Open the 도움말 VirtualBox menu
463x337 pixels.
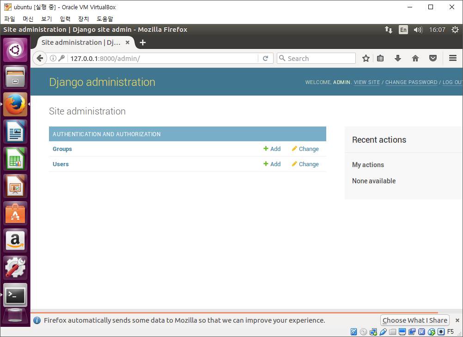[105, 19]
